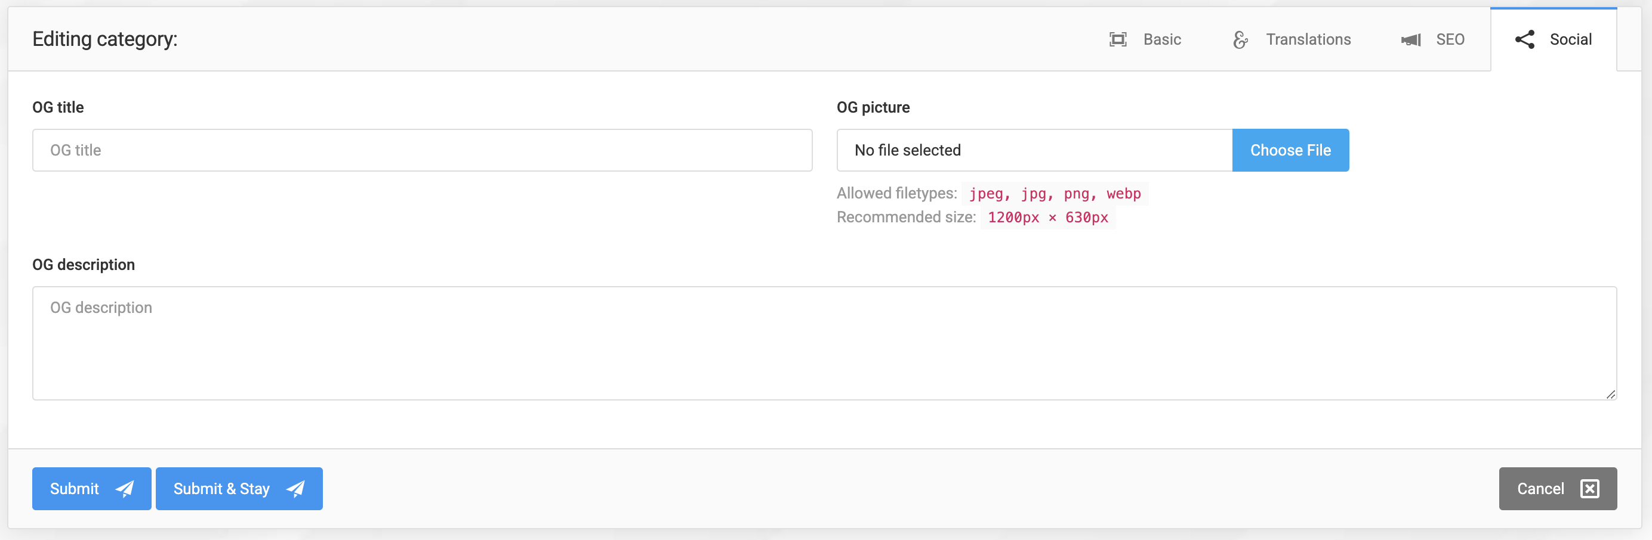
Task: Click paper plane icon on Submit & Stay
Action: pos(295,489)
